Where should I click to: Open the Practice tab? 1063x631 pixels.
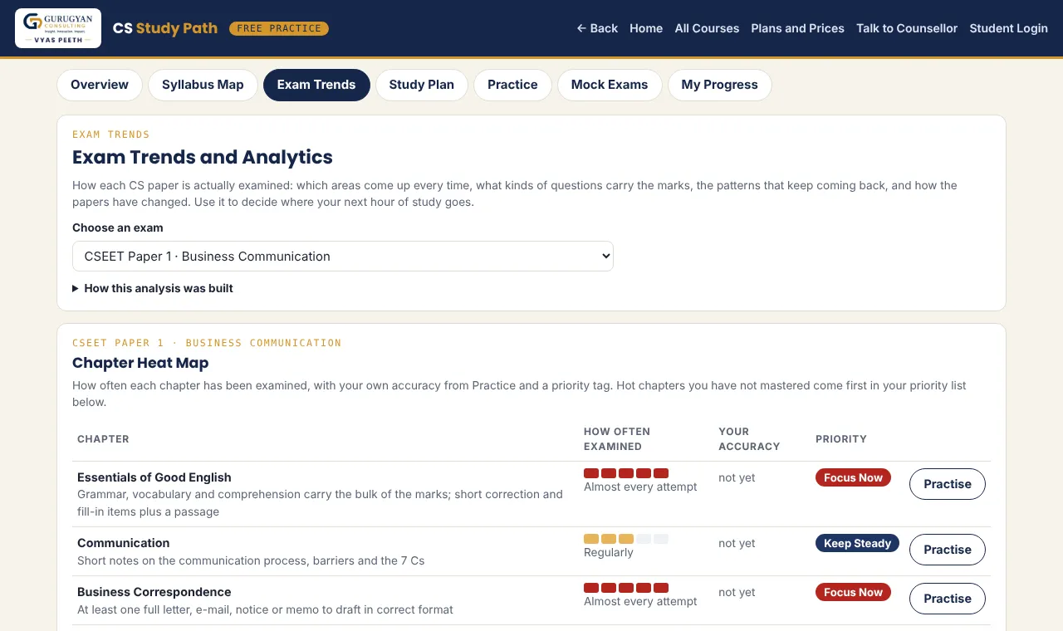point(512,85)
